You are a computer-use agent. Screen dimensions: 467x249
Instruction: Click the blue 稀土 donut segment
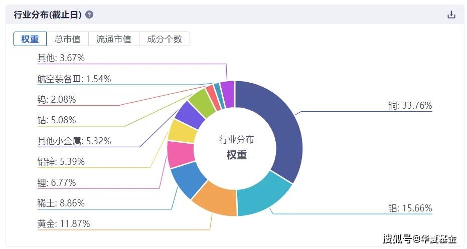pos(188,180)
